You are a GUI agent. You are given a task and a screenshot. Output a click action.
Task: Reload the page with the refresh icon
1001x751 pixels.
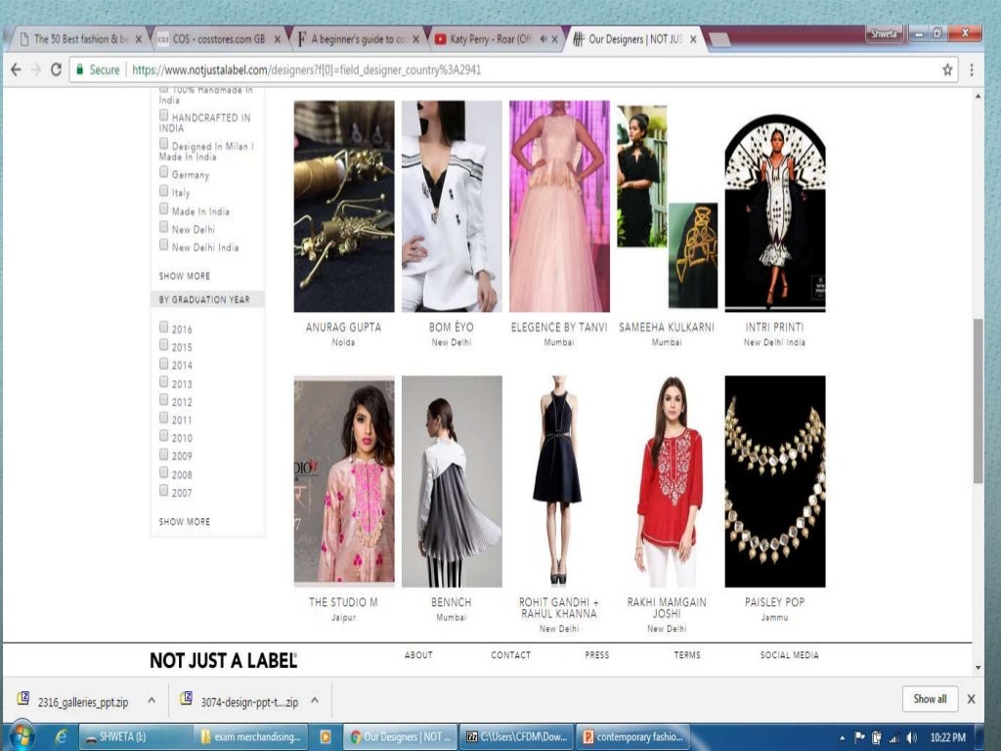(56, 69)
